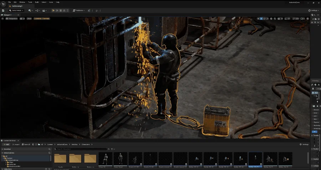This screenshot has height=170, width=321.
Task: Open Content Browser Settings
Action: coord(304,144)
